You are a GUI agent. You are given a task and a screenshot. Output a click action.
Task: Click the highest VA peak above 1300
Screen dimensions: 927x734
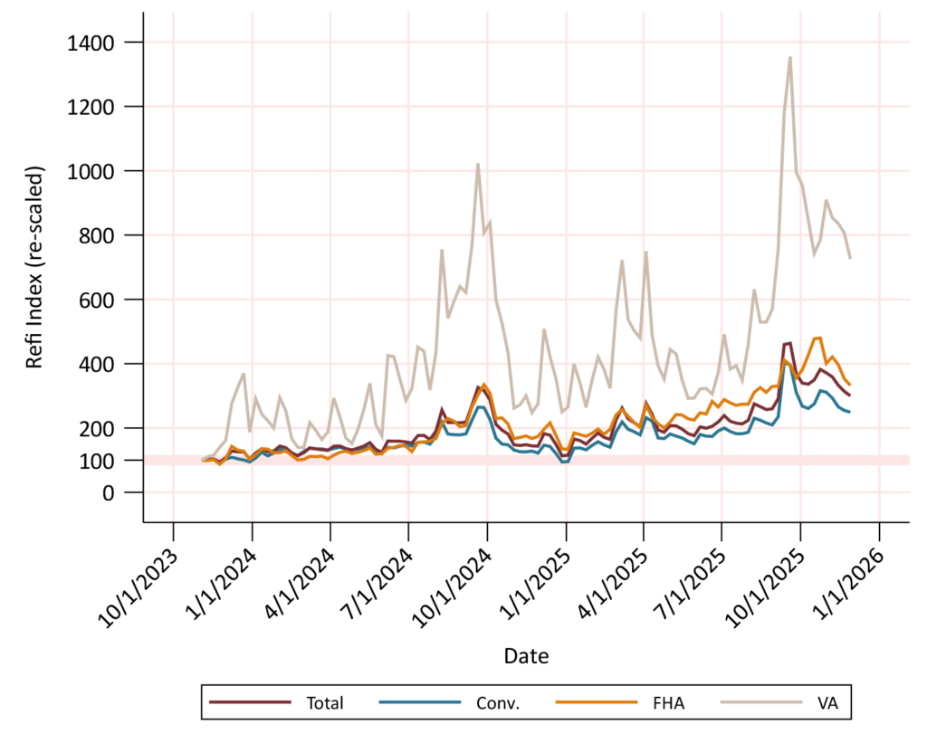tap(790, 58)
